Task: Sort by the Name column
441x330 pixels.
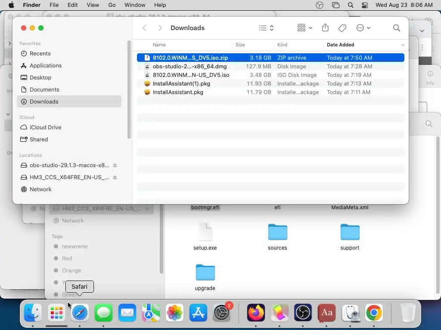Action: (159, 45)
